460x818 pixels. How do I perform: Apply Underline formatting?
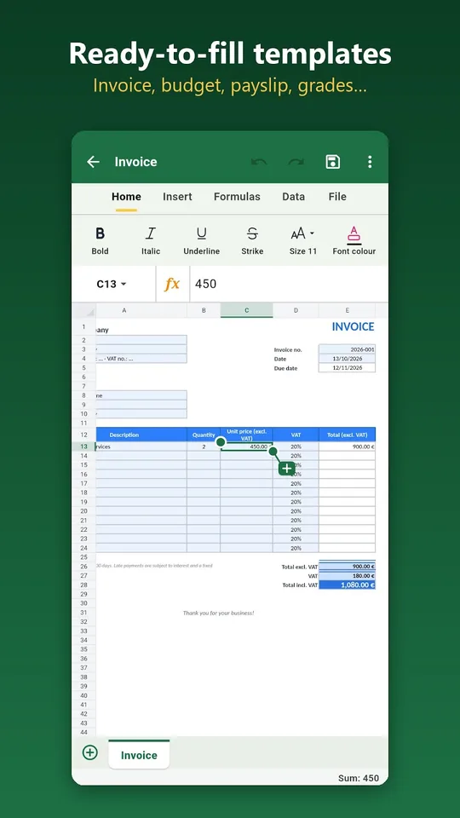pyautogui.click(x=201, y=240)
